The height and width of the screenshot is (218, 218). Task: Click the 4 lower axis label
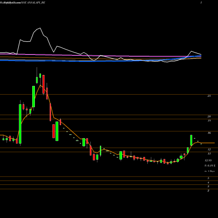coord(208,182)
